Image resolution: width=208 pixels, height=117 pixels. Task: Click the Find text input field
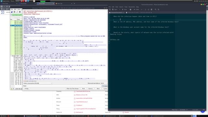(x=64, y=86)
